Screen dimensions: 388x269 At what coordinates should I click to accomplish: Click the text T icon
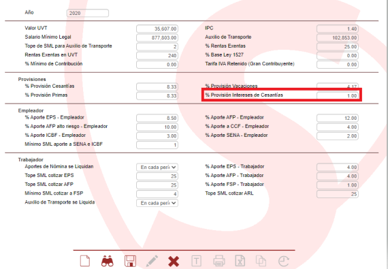pyautogui.click(x=196, y=261)
